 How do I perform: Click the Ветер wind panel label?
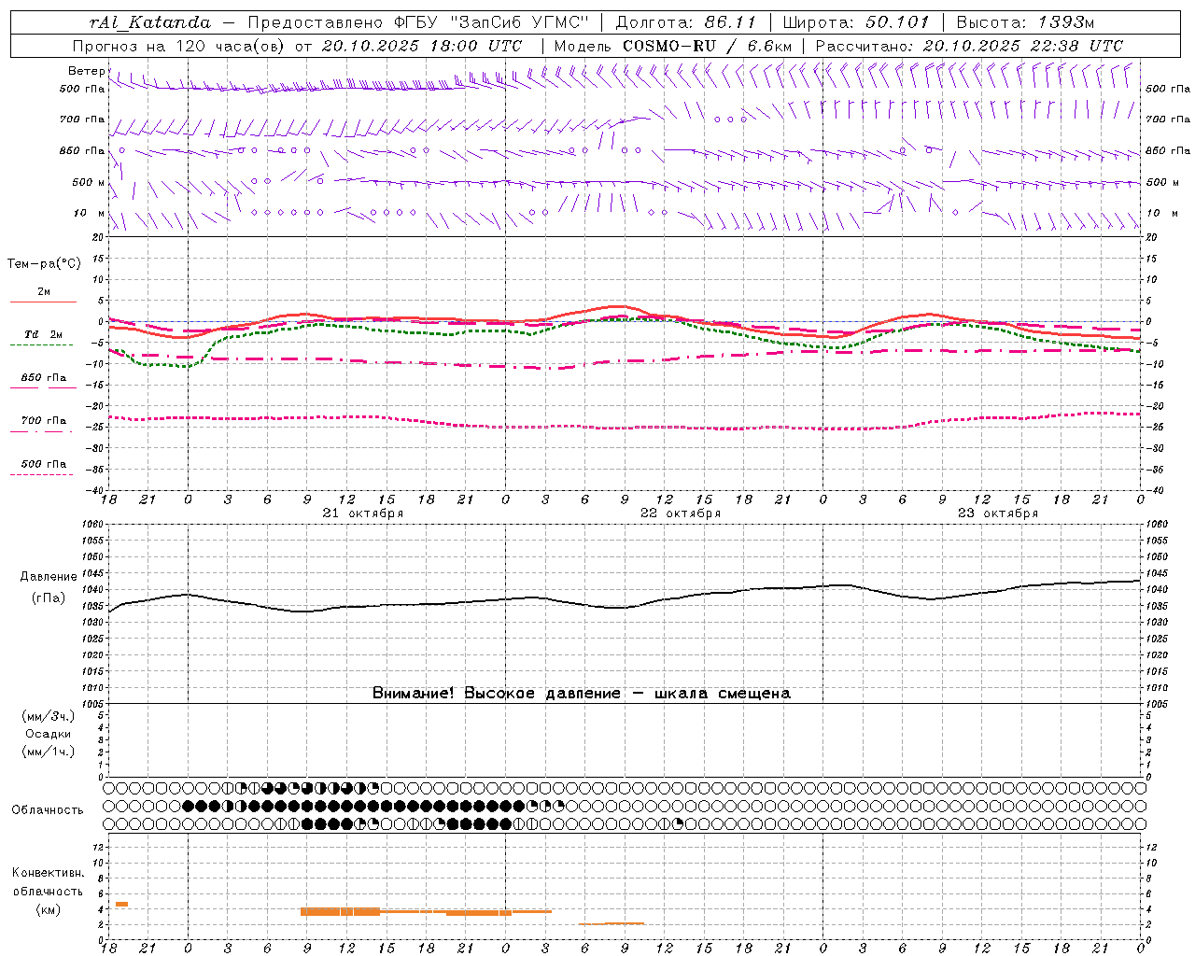coord(87,71)
